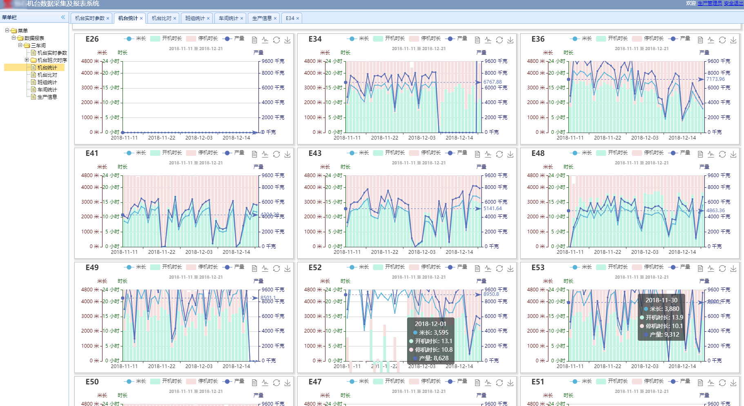Restore the E48 chart
744x406 pixels.
click(x=722, y=154)
